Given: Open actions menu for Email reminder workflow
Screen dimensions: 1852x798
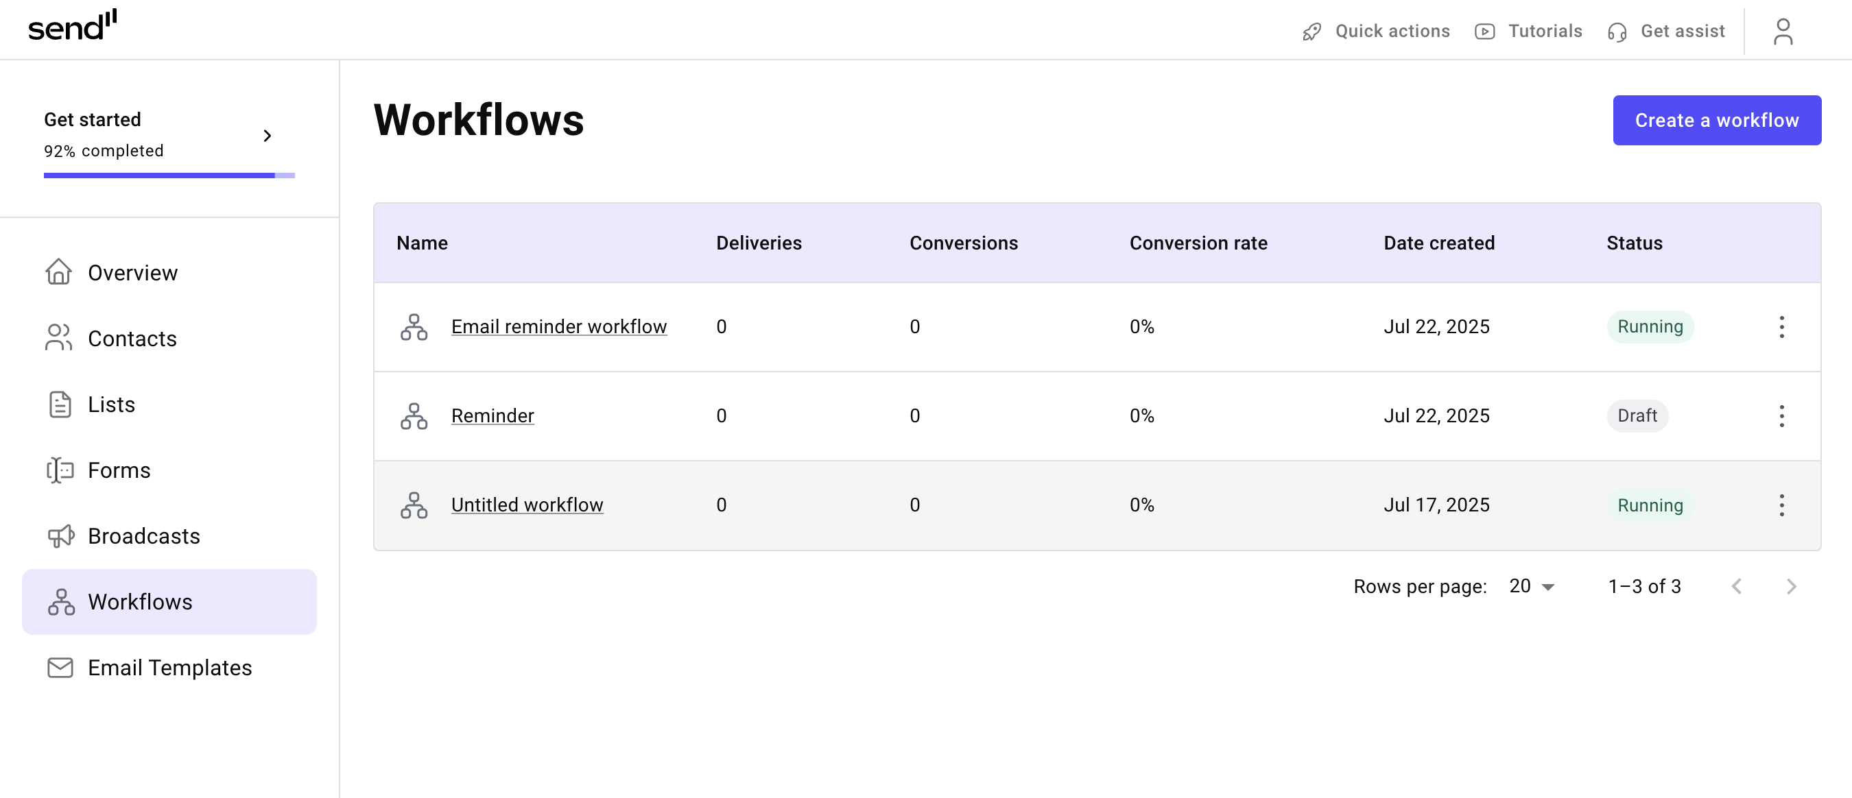Looking at the screenshot, I should click(1781, 327).
